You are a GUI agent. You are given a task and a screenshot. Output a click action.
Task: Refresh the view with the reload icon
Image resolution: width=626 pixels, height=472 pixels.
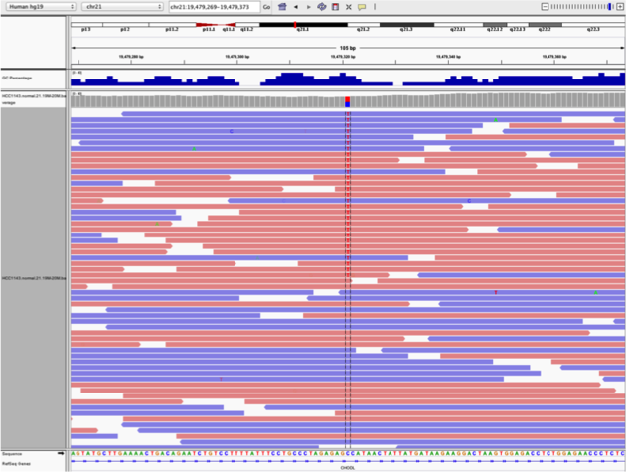pyautogui.click(x=322, y=6)
